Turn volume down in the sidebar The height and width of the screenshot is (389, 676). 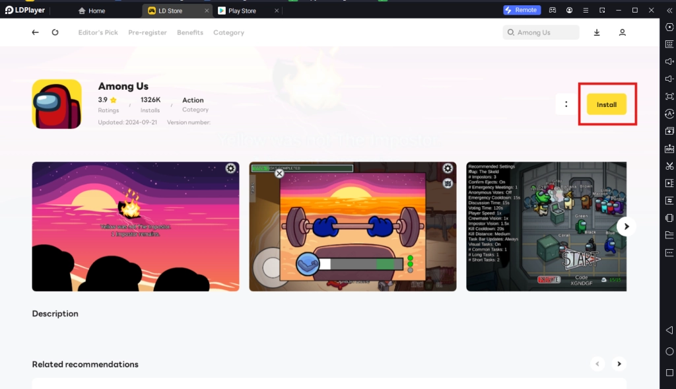669,79
